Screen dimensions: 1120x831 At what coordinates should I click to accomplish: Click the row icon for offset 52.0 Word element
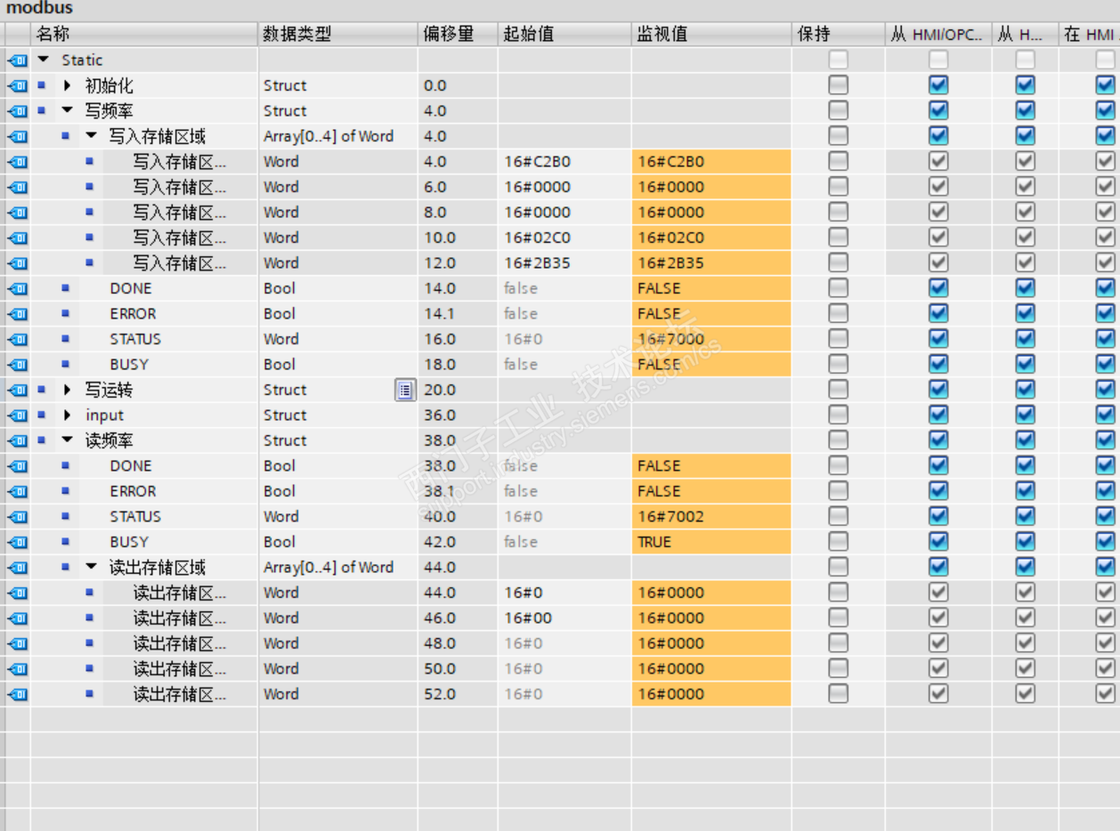pos(17,695)
